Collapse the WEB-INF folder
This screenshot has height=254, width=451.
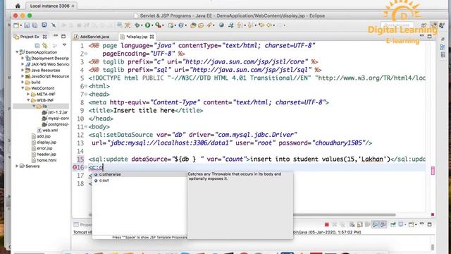coord(28,100)
